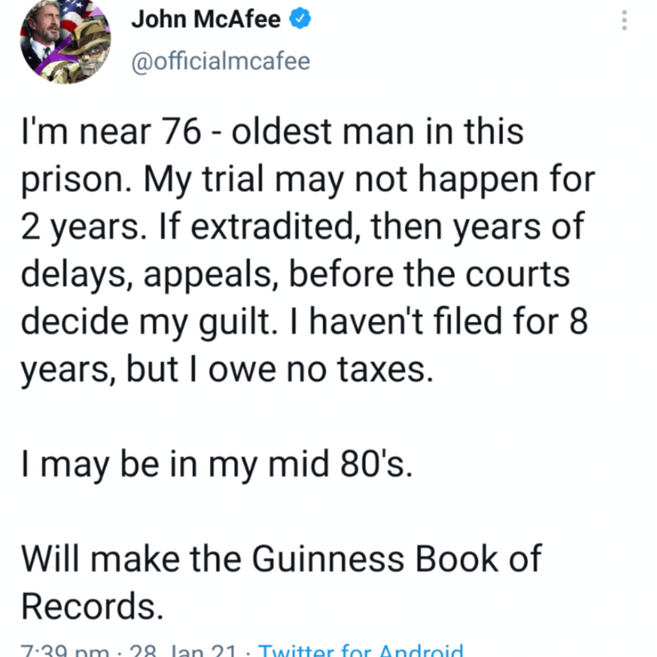Select the John McAfee display name

coord(205,18)
